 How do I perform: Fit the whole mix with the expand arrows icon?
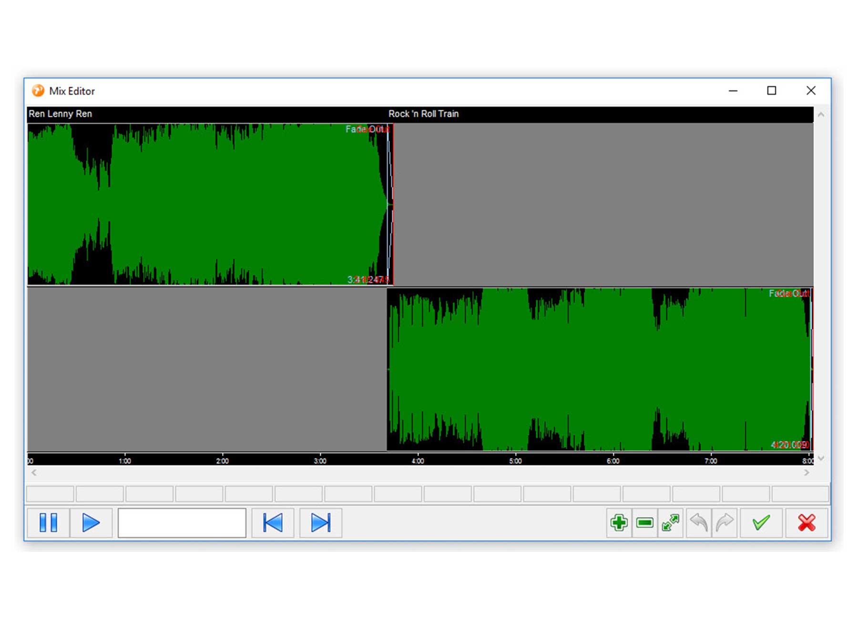tap(671, 523)
